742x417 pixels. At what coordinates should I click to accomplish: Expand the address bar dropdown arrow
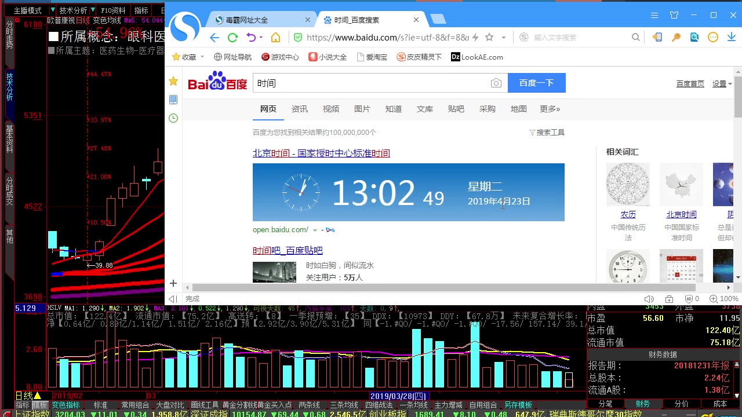click(504, 38)
